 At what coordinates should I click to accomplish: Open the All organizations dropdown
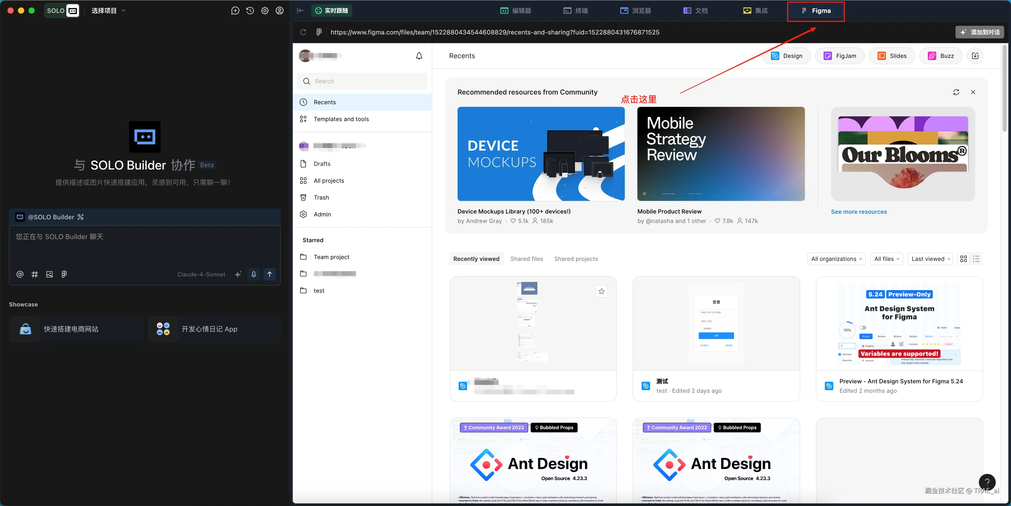click(x=836, y=259)
